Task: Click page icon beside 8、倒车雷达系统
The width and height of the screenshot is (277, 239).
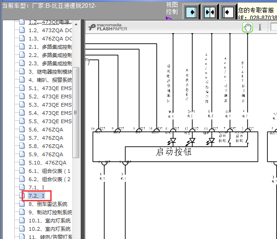Action: point(22,204)
